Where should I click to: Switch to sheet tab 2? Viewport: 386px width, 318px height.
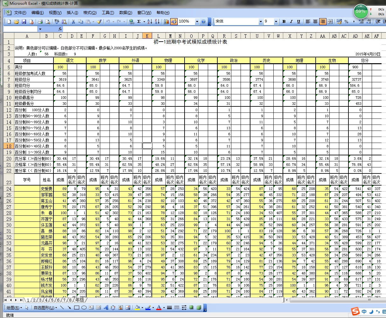(x=33, y=300)
